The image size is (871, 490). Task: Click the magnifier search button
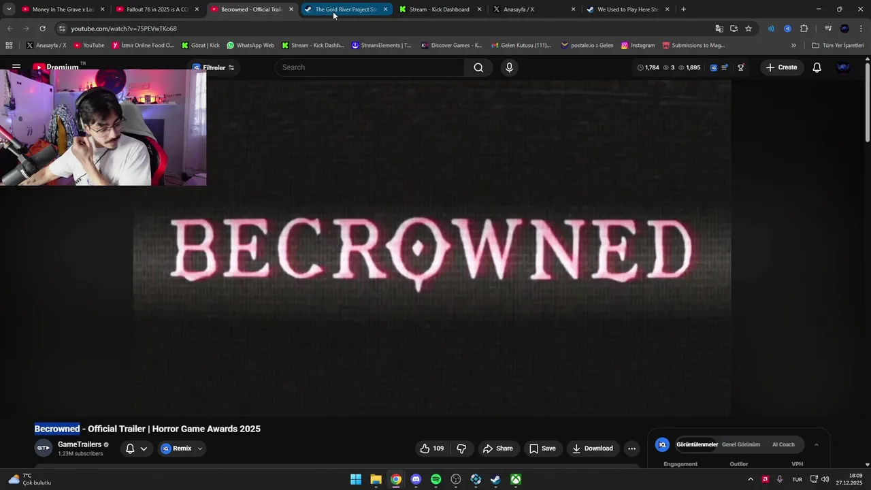478,67
